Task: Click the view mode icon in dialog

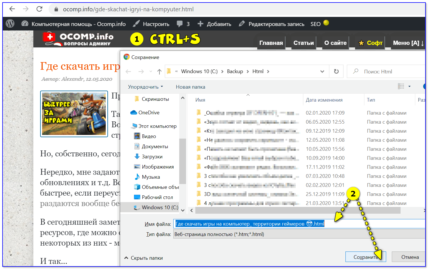Action: click(401, 86)
